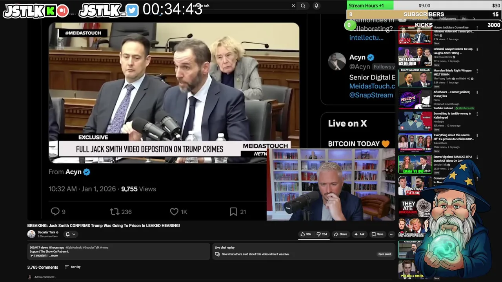This screenshot has width=502, height=282.
Task: Open the MeidasTouch link in Acyn's bio
Action: pos(372,86)
